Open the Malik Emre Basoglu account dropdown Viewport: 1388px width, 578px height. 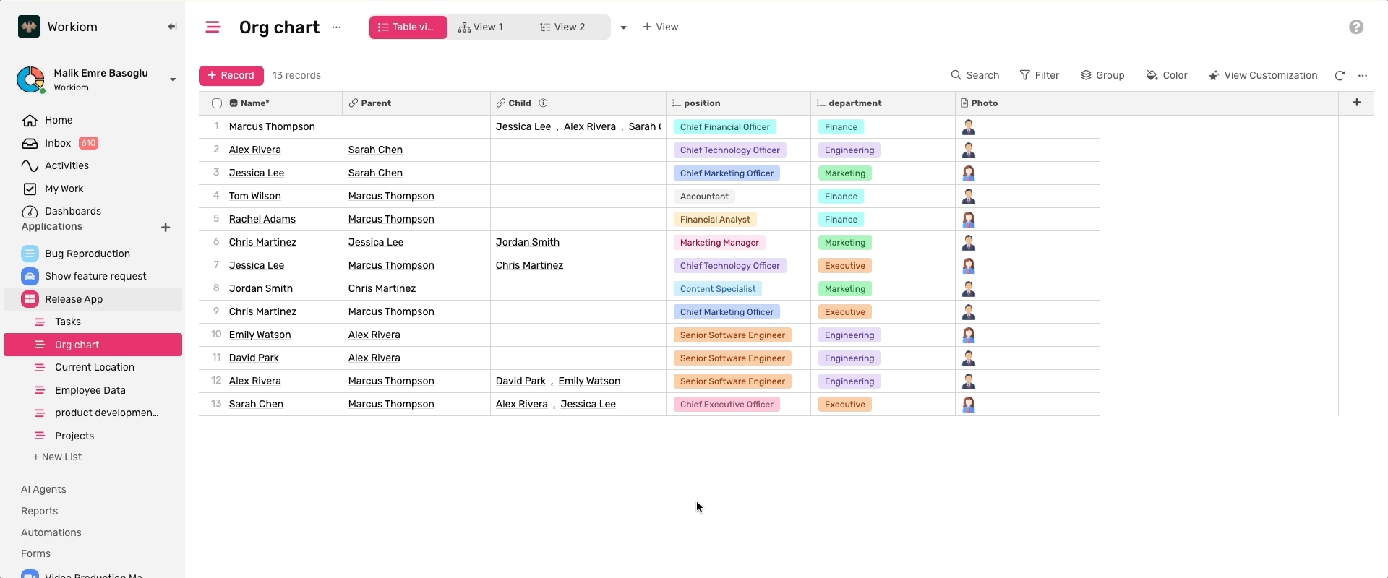[x=173, y=79]
